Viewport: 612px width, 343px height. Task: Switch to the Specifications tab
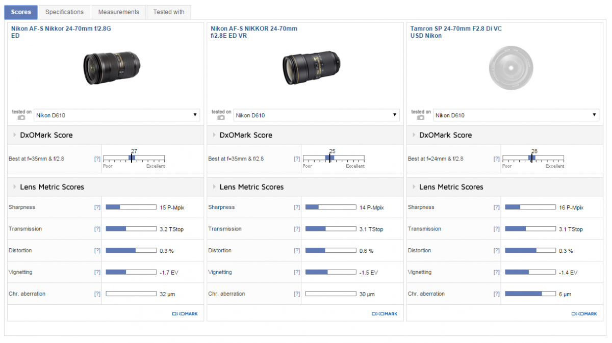[64, 12]
